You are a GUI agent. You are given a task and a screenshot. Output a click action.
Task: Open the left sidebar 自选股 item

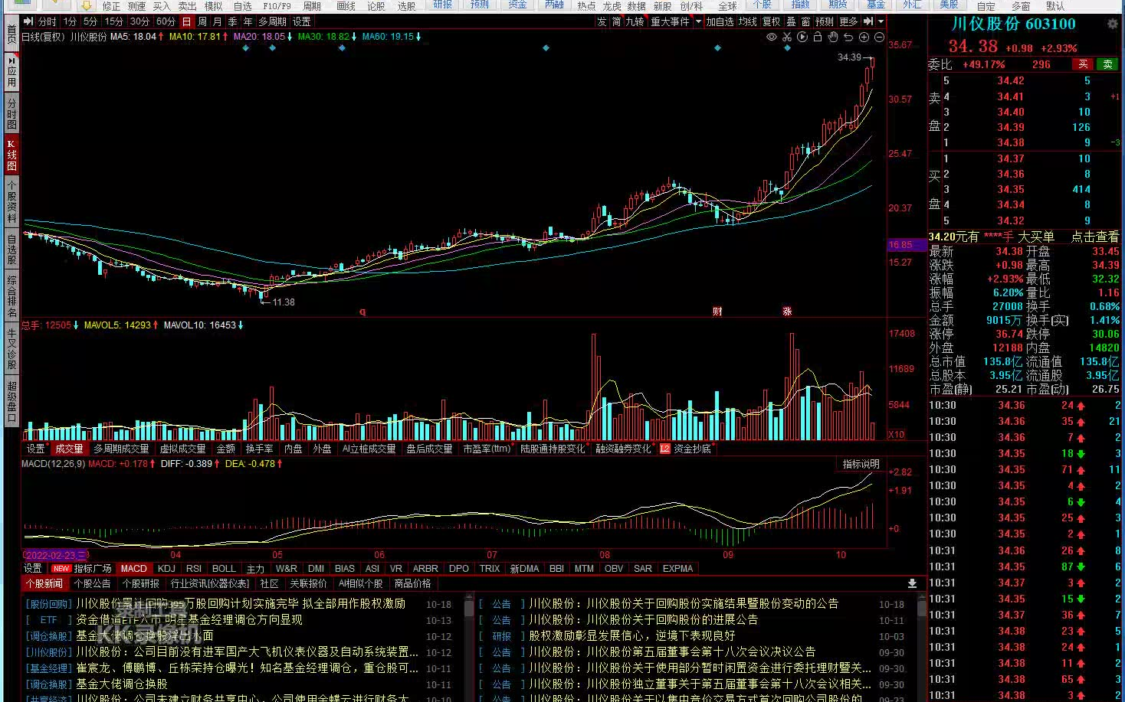click(x=11, y=250)
